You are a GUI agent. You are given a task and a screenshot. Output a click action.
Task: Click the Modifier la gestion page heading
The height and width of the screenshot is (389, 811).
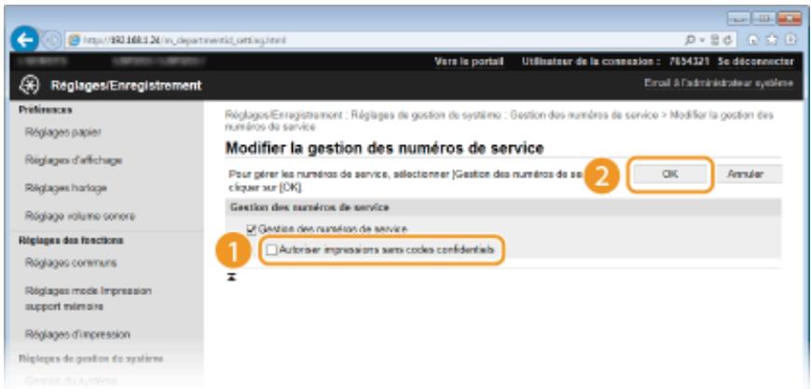click(385, 149)
